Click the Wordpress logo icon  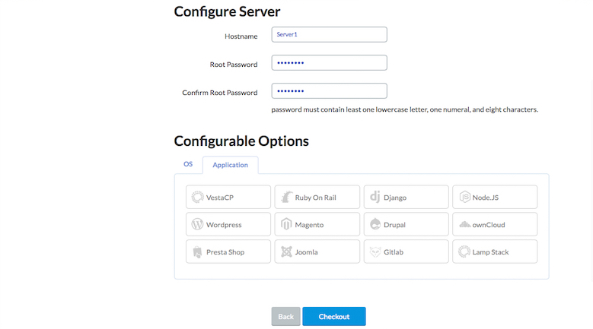click(x=197, y=225)
